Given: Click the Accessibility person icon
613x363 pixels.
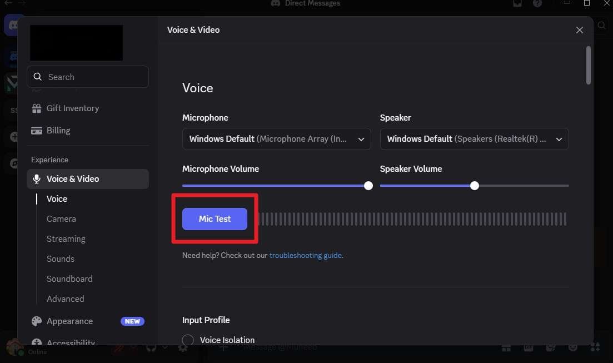Looking at the screenshot, I should [37, 342].
